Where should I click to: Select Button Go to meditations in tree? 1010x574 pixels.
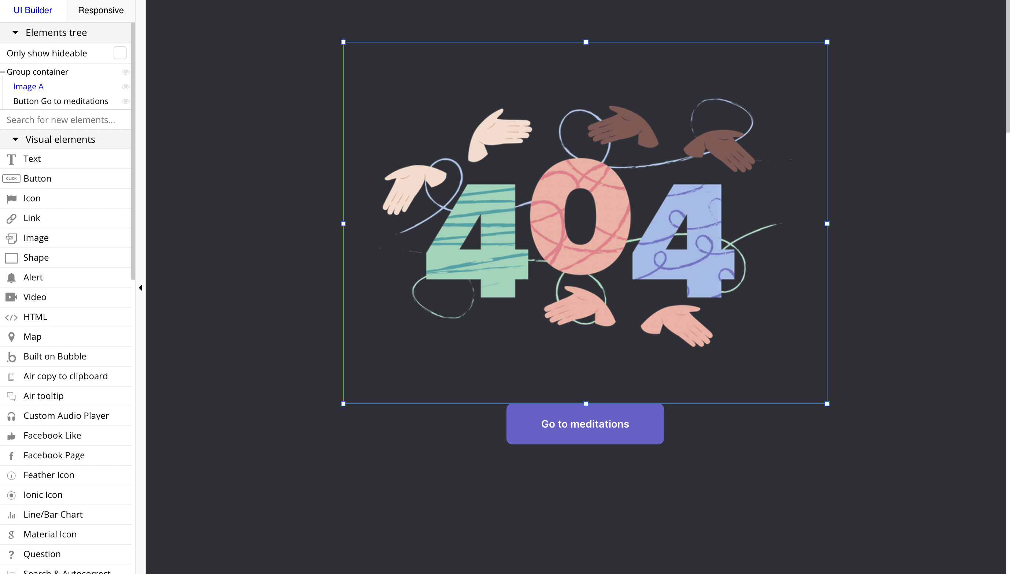[x=60, y=101]
